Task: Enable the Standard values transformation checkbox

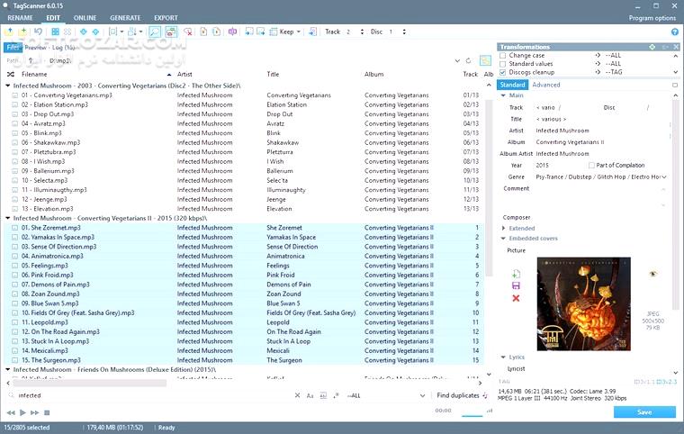Action: pos(502,64)
